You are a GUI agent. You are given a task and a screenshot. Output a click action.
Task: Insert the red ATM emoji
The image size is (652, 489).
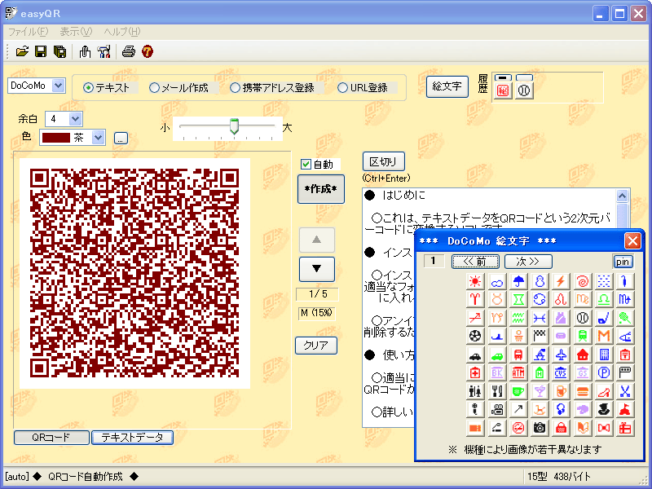(518, 372)
